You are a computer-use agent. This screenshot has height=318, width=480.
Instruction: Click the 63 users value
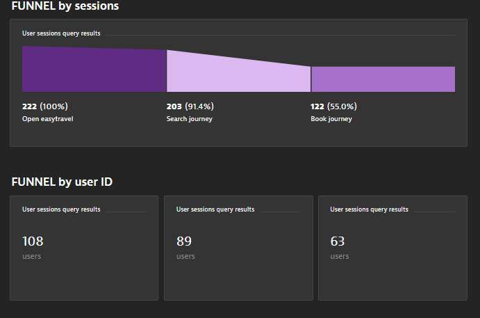[338, 241]
